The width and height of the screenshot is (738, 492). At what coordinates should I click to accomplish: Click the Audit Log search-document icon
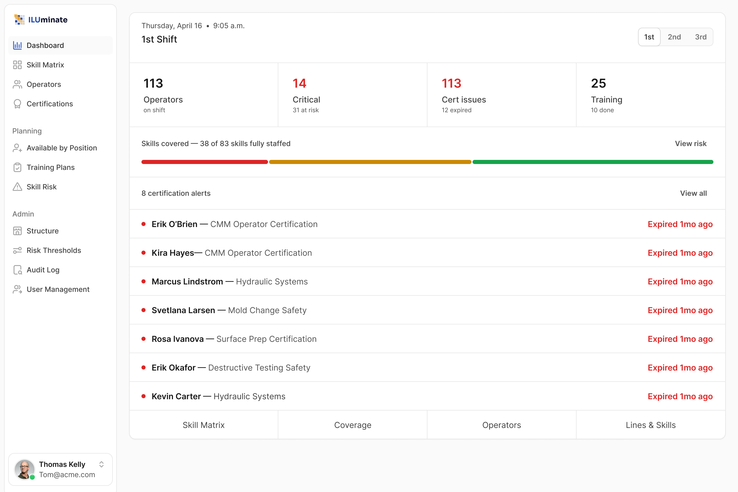[x=18, y=270]
